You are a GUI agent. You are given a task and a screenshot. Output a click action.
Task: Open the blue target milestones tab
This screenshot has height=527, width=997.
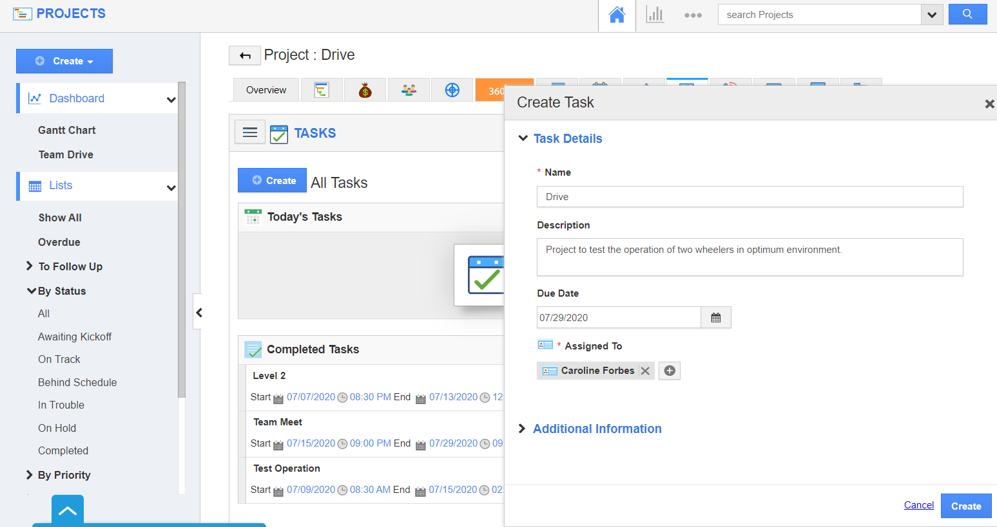(x=452, y=90)
